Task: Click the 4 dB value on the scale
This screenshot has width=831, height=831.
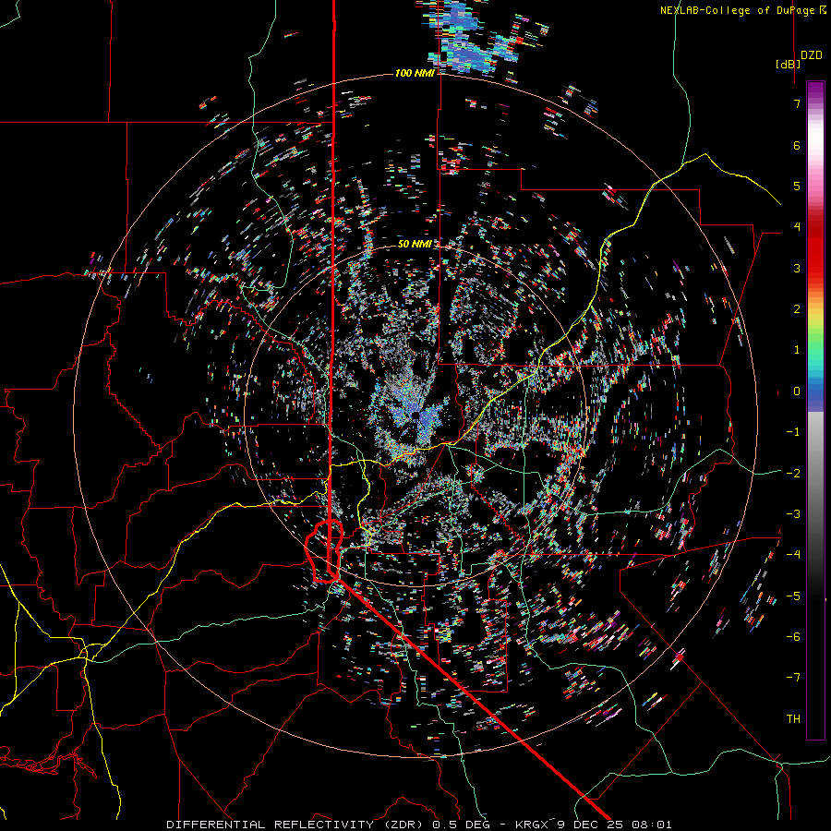Action: [797, 227]
